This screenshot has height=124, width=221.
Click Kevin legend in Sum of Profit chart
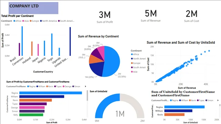50,86
